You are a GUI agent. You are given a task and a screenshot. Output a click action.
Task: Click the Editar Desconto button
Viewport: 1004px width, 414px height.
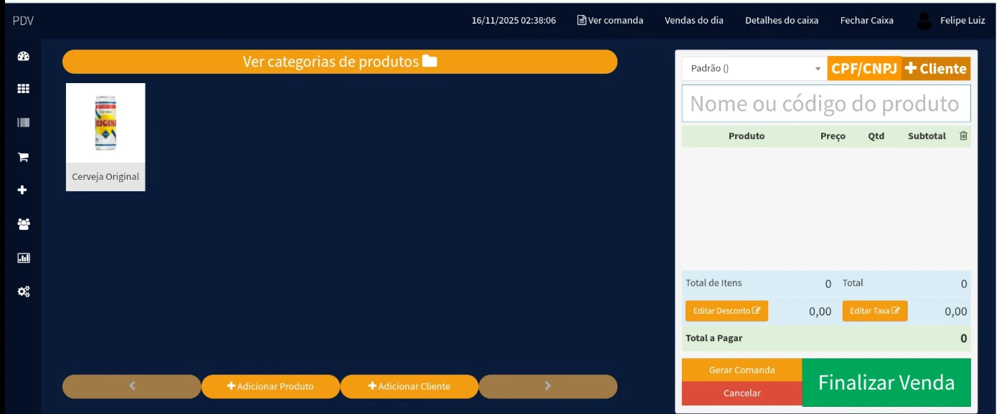(x=726, y=311)
